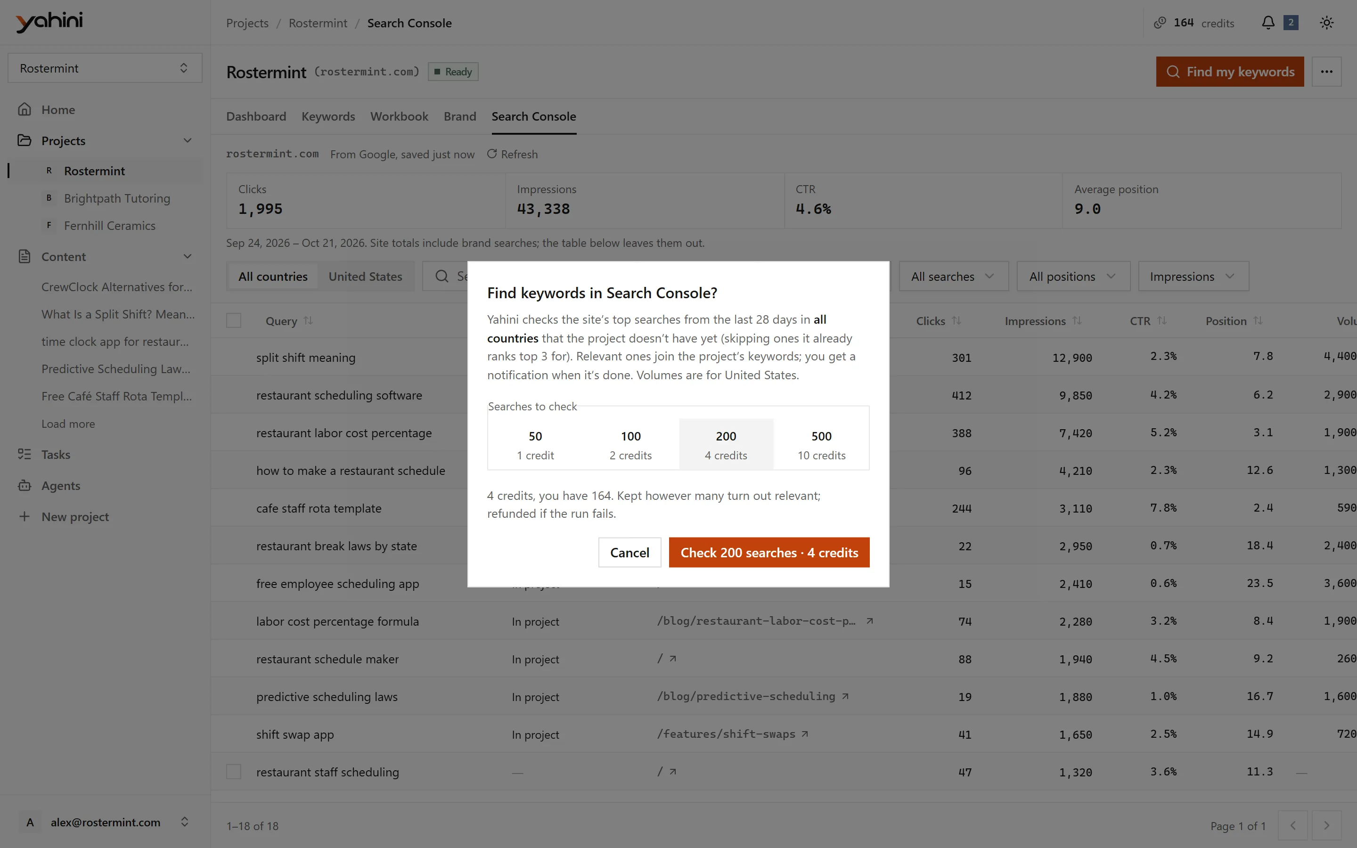Click the Content document icon
The width and height of the screenshot is (1357, 848).
coord(24,256)
